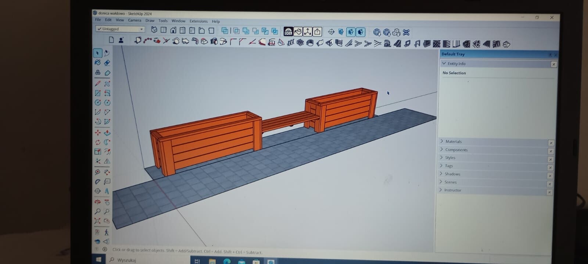
Task: Select the Line pencil tool
Action: click(98, 84)
